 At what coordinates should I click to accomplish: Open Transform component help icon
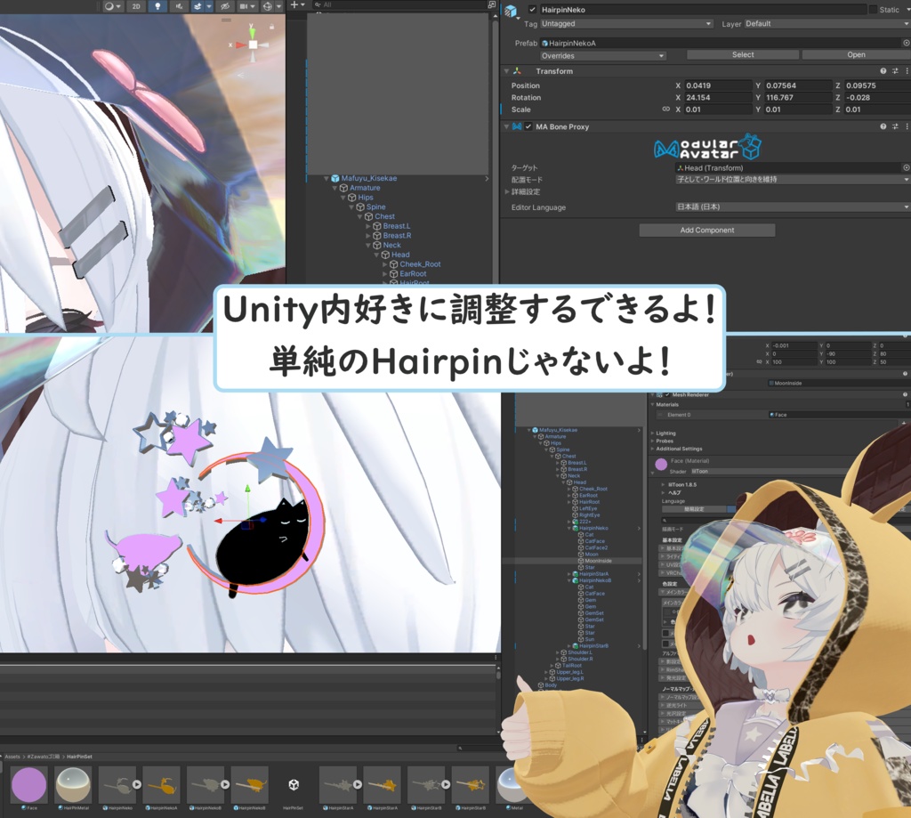tap(883, 71)
